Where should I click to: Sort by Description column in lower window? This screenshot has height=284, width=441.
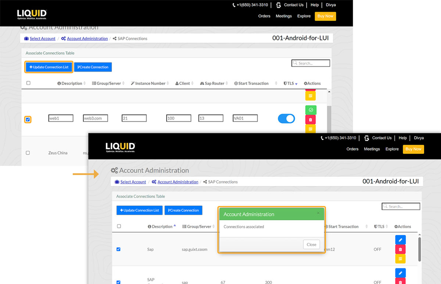[x=162, y=226]
